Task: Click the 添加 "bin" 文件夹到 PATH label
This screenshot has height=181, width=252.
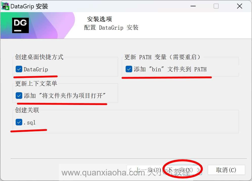Action: 170,69
